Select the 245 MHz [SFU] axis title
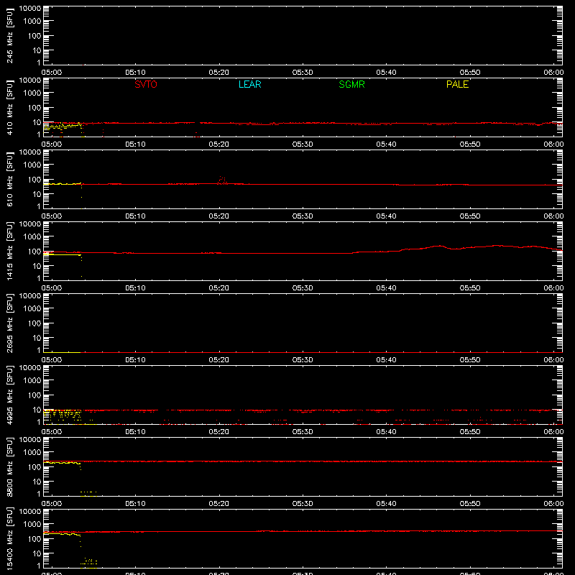This screenshot has width=575, height=575. click(x=9, y=35)
